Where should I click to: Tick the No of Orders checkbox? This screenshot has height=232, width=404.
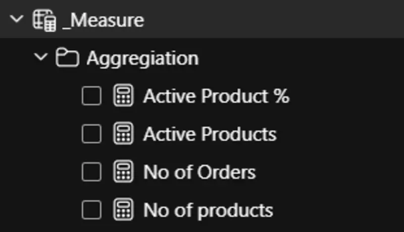(91, 172)
